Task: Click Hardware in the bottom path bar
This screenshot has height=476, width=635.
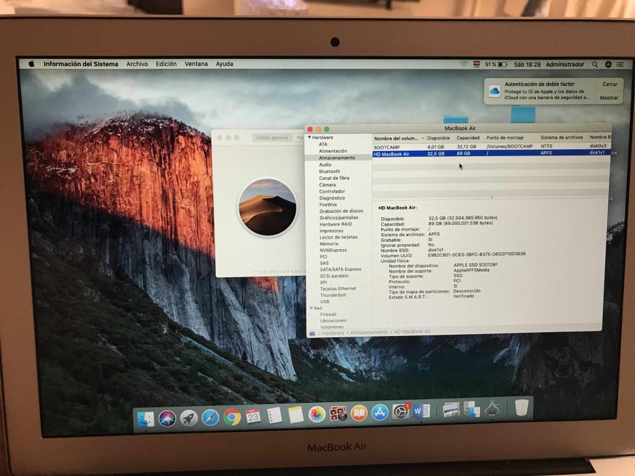Action: [x=333, y=333]
